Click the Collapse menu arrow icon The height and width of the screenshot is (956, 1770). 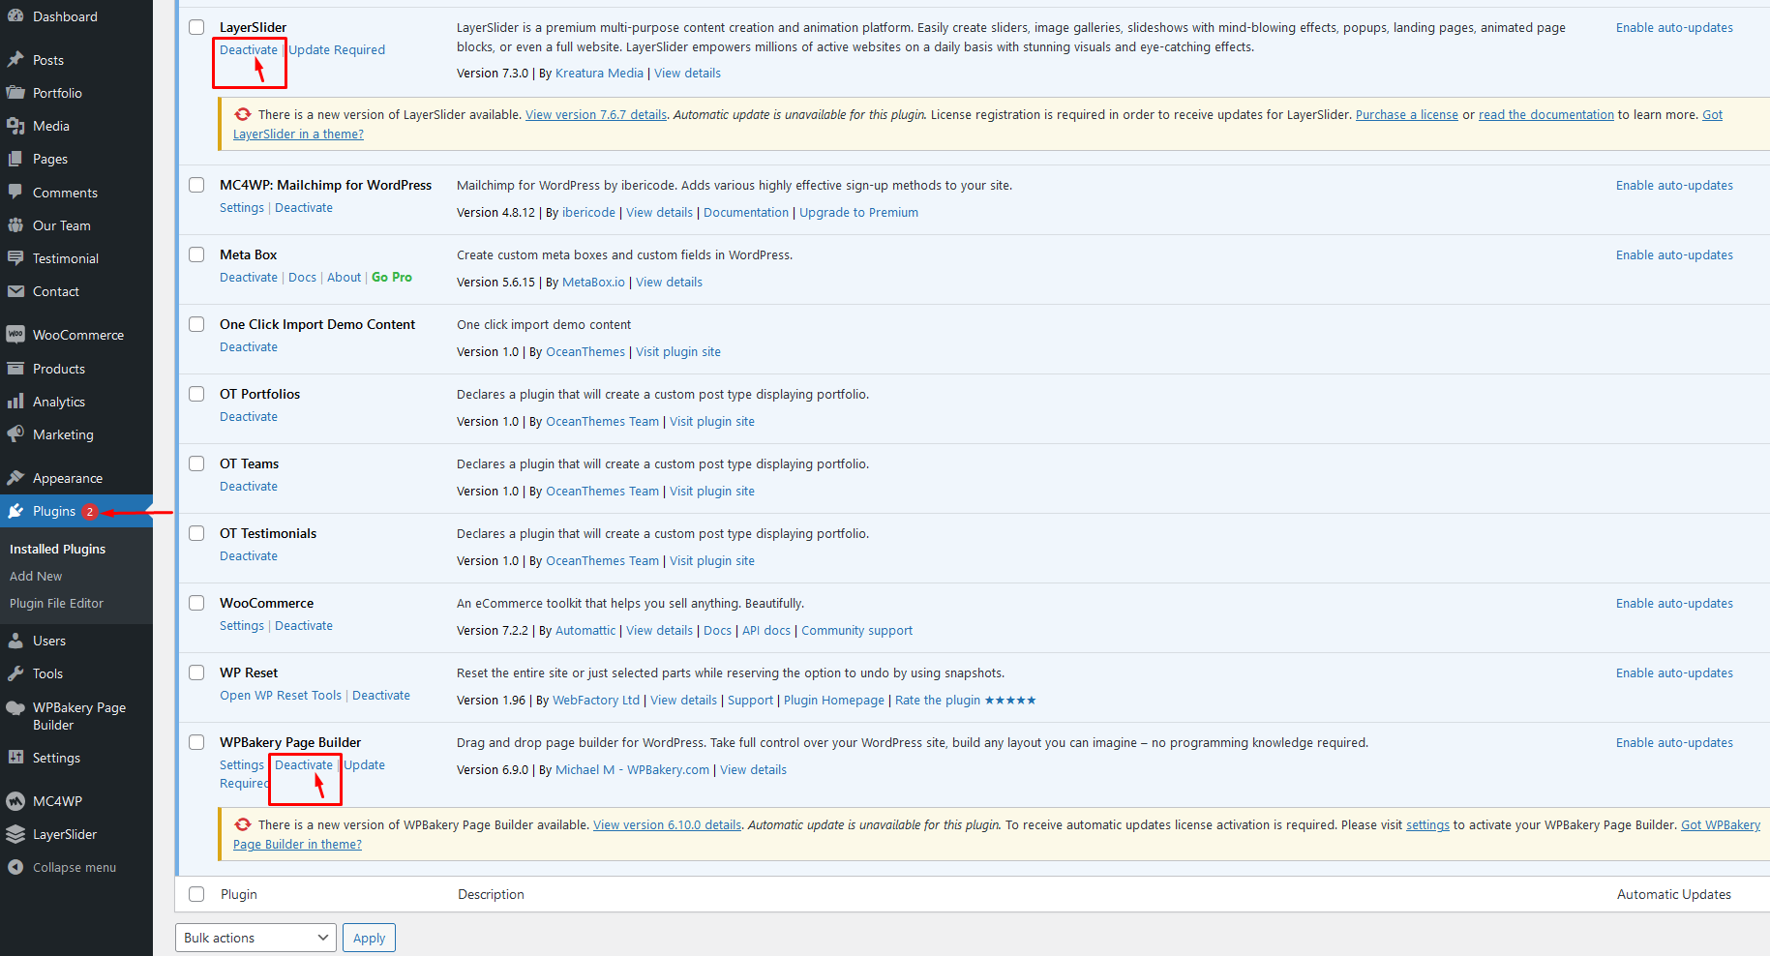[x=15, y=867]
